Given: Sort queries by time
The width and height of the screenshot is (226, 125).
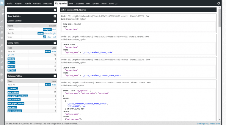Looking at the screenshot, I should coord(47,33).
